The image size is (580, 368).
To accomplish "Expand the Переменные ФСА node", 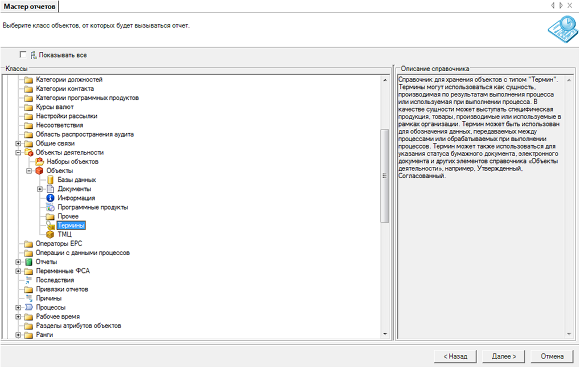I will click(x=18, y=271).
